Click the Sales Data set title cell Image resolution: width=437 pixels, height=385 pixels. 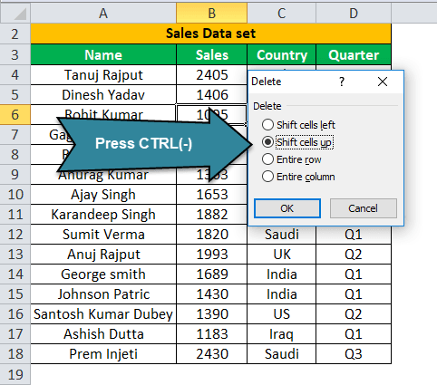pos(210,34)
